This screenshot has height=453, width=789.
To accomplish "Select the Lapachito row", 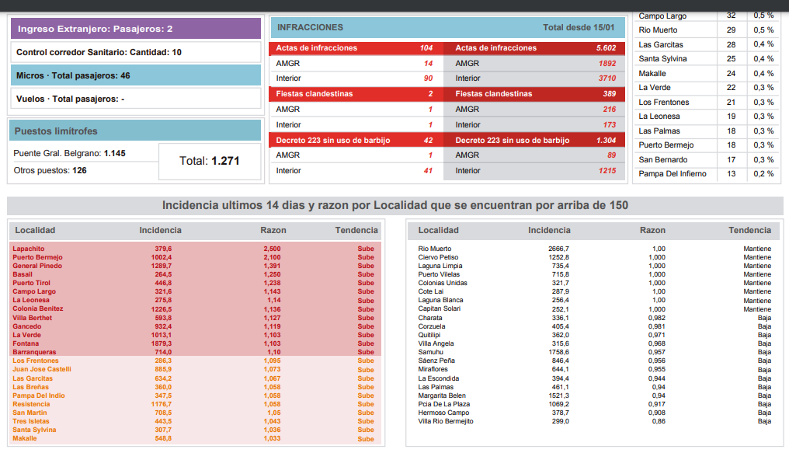I will (x=196, y=249).
